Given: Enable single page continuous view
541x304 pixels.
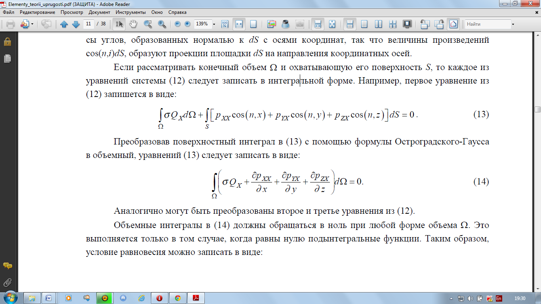Looking at the screenshot, I should coord(350,24).
